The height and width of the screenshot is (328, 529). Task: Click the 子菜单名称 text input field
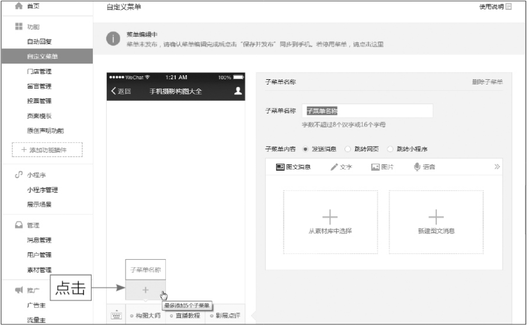click(367, 111)
